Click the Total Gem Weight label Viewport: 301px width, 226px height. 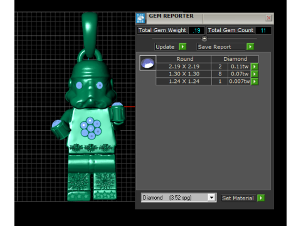point(162,30)
